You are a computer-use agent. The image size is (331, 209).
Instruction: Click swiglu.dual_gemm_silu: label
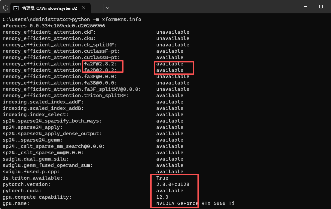tap(36, 159)
